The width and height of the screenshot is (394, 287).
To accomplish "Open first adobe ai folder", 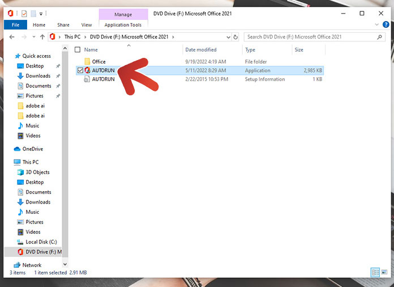I will [x=35, y=105].
